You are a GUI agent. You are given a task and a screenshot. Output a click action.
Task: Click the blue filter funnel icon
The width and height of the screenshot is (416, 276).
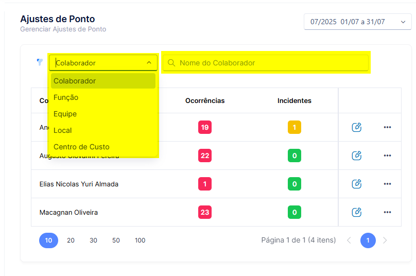point(40,62)
